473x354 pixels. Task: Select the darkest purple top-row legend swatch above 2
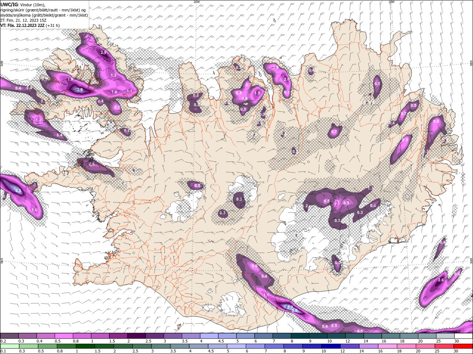[136, 336]
